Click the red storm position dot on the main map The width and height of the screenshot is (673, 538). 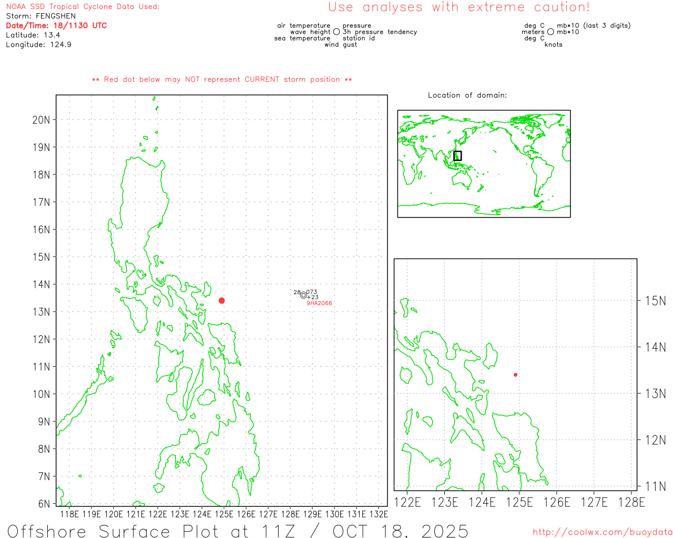click(222, 301)
